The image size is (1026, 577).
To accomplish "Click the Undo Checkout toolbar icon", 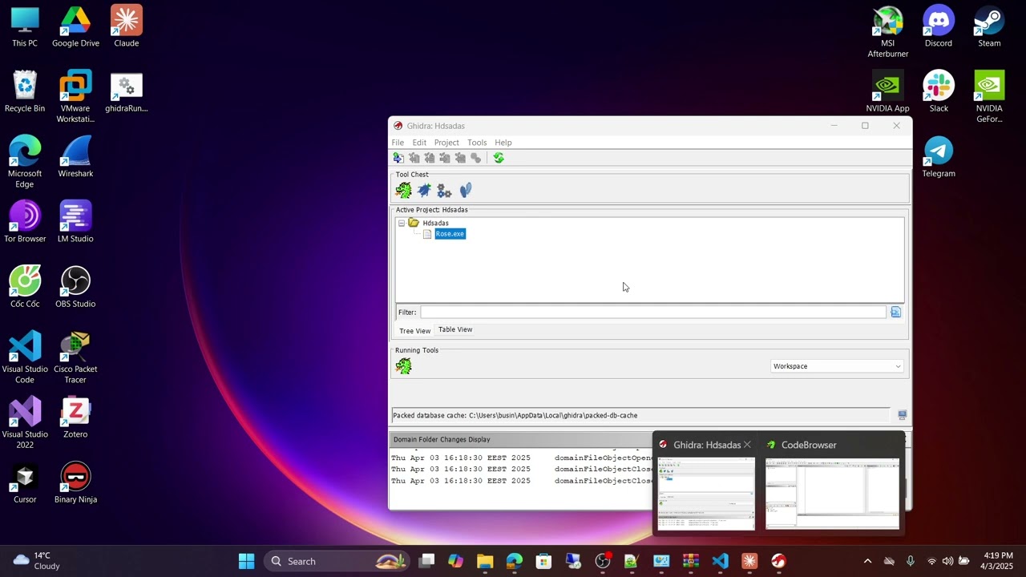I will click(460, 158).
